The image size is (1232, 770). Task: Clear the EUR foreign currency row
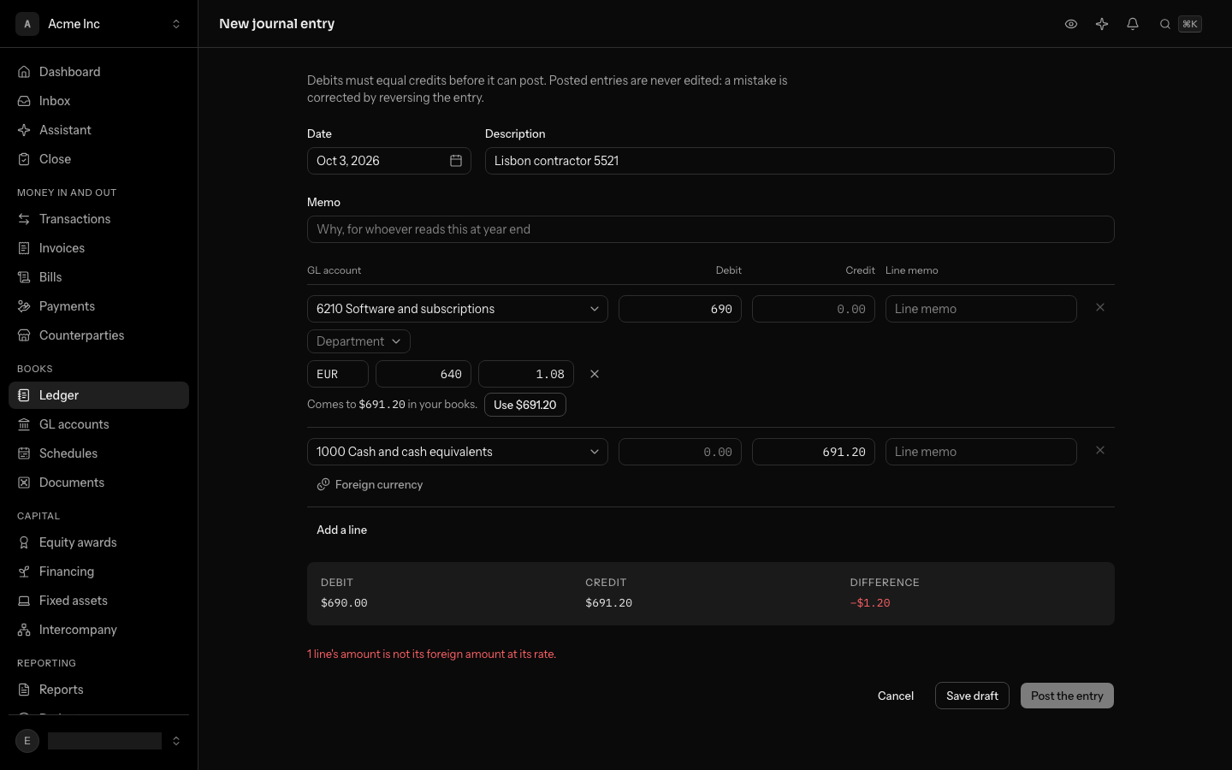pyautogui.click(x=595, y=374)
